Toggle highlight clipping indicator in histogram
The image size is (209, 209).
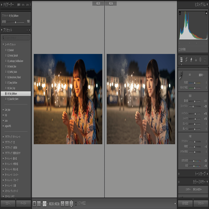tap(206, 13)
